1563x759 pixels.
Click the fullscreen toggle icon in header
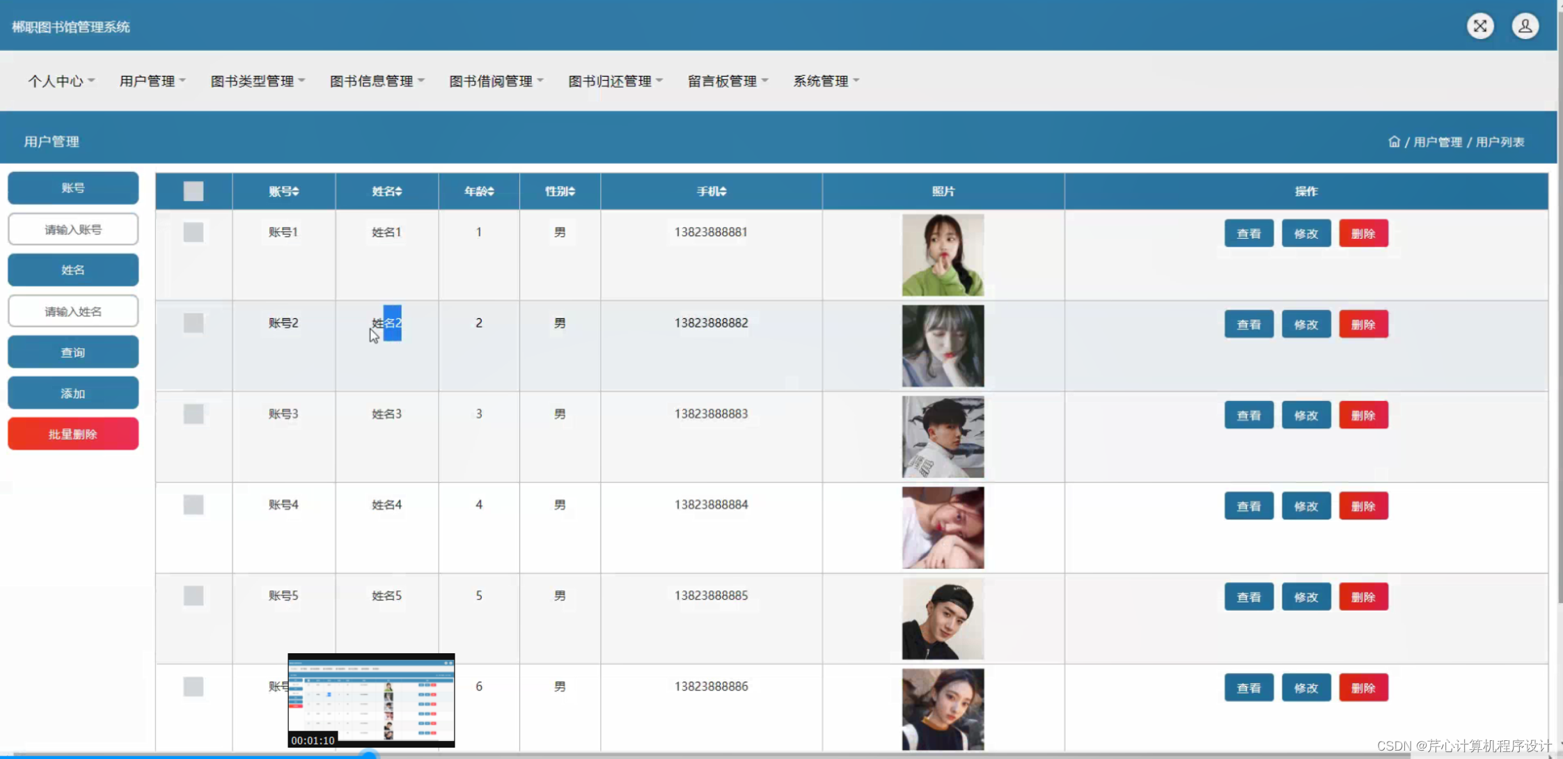(x=1480, y=26)
